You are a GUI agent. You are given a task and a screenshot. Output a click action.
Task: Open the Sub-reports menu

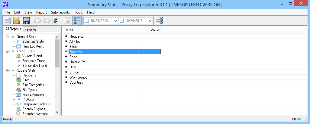[x=60, y=12]
